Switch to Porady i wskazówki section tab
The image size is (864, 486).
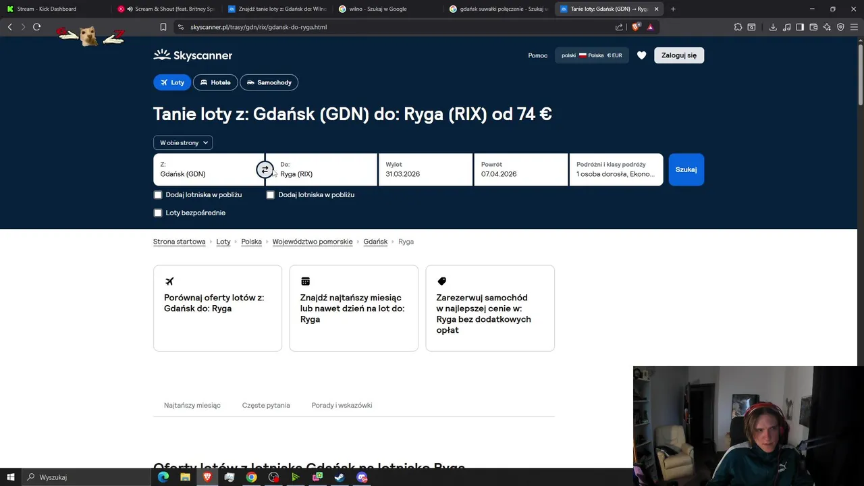(x=342, y=405)
